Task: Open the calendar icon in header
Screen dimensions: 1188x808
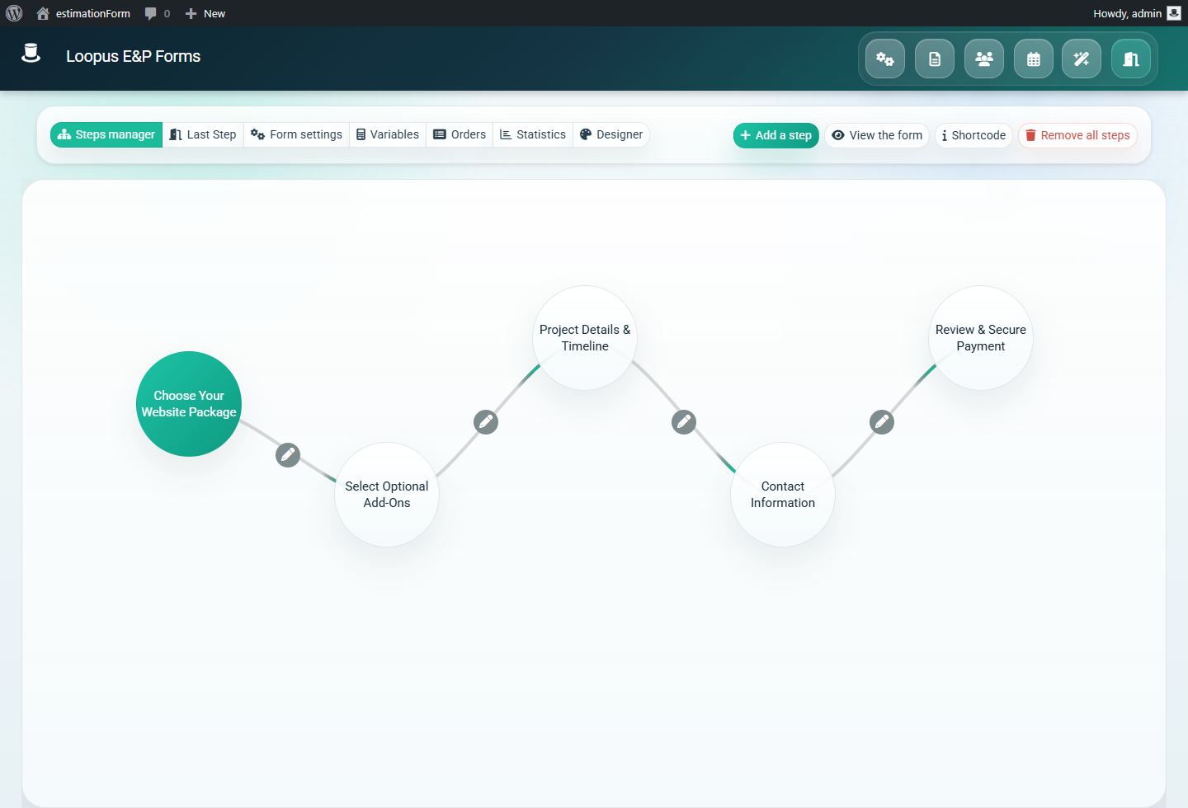Action: pyautogui.click(x=1034, y=59)
